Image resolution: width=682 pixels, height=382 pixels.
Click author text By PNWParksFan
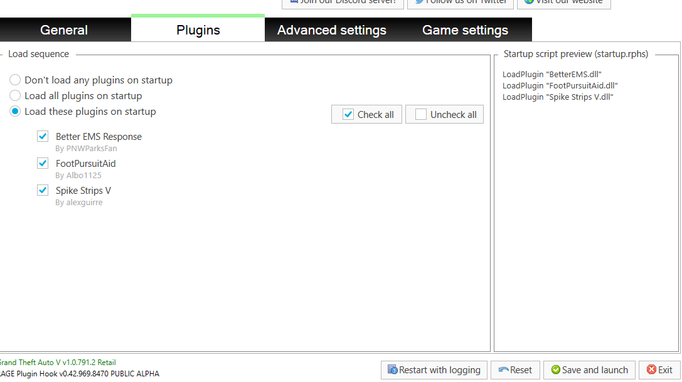coord(86,149)
